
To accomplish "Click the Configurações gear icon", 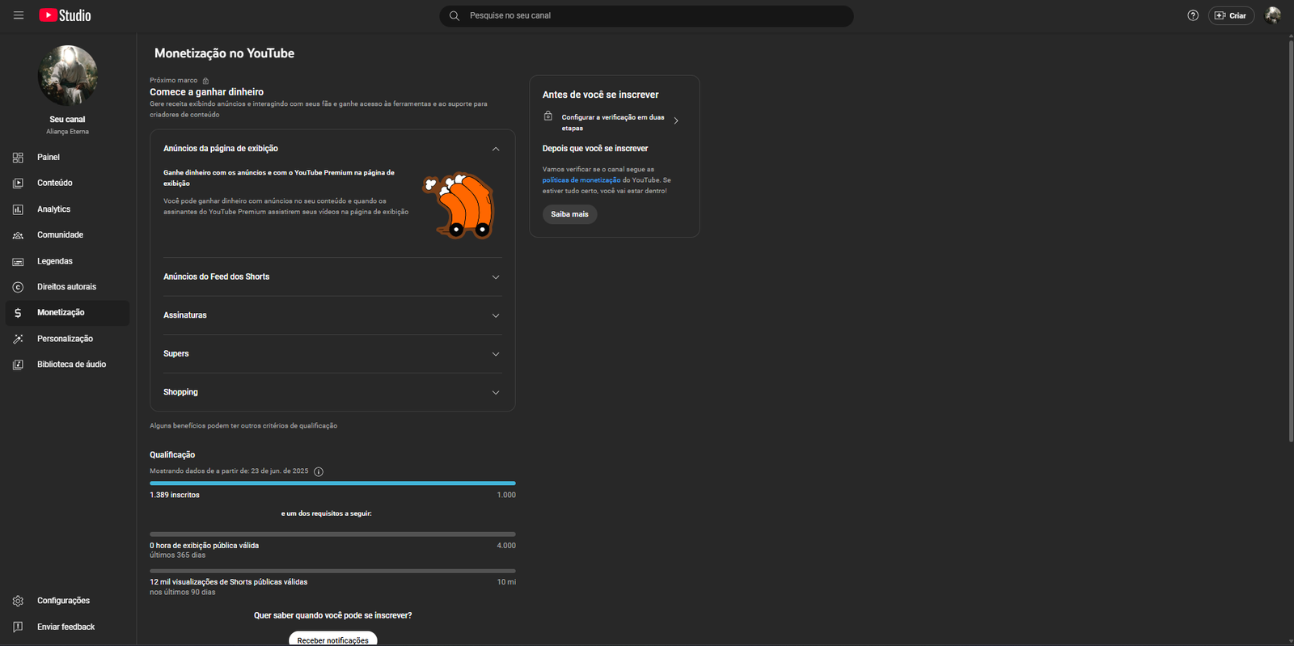I will (18, 601).
